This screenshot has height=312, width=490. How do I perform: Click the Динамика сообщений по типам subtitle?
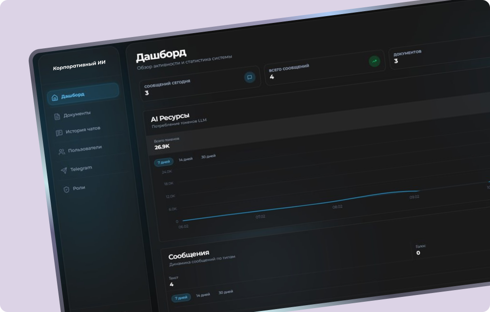pos(202,261)
